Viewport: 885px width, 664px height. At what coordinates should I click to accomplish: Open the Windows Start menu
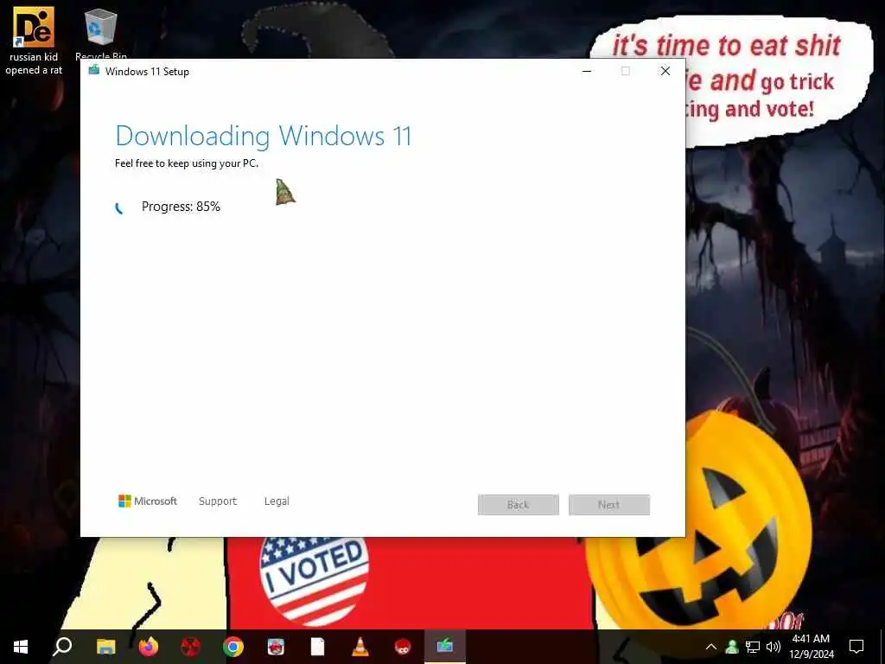21,647
